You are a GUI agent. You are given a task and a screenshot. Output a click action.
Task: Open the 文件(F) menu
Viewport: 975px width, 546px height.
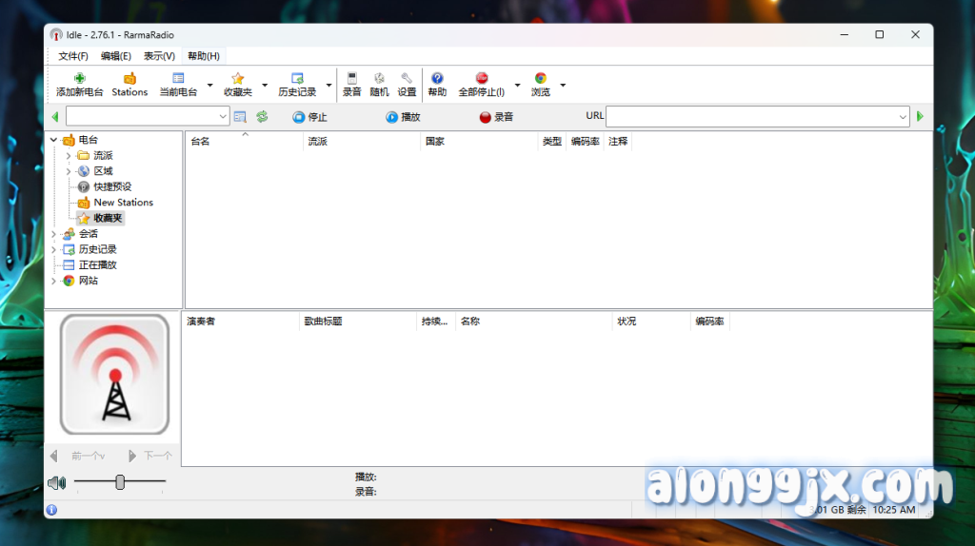point(73,56)
